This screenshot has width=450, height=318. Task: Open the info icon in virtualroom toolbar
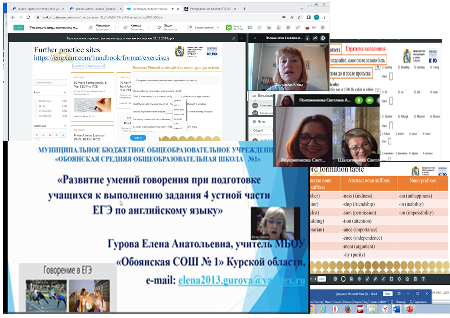[x=288, y=27]
